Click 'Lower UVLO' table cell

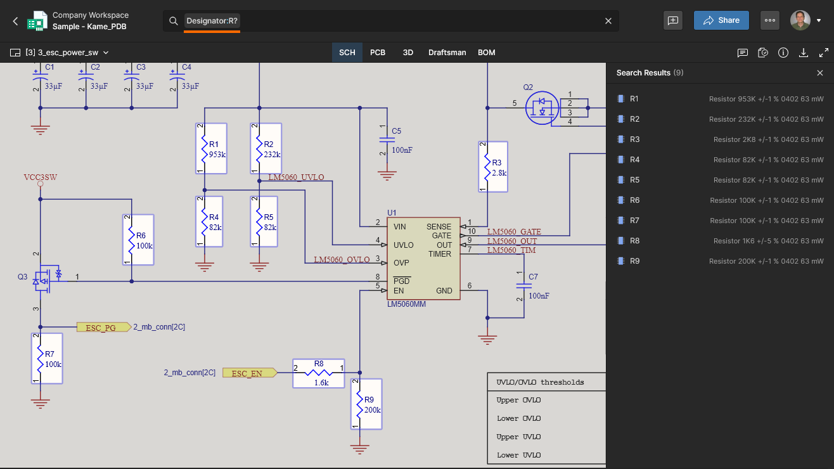point(519,455)
